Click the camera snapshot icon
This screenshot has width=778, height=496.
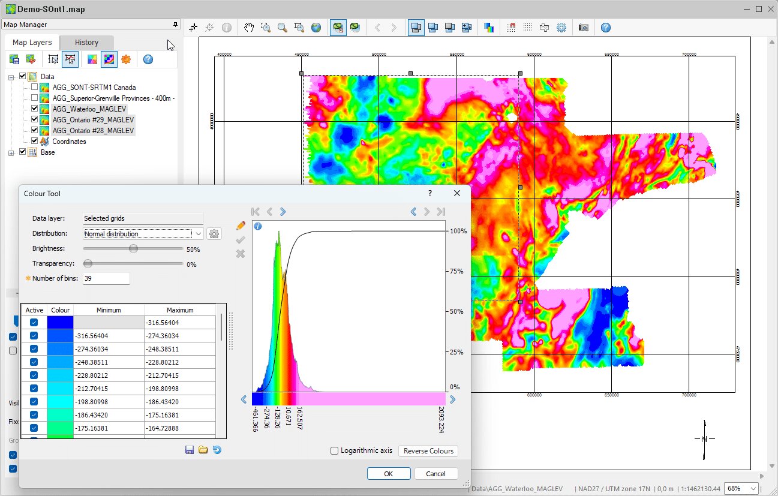tap(583, 28)
